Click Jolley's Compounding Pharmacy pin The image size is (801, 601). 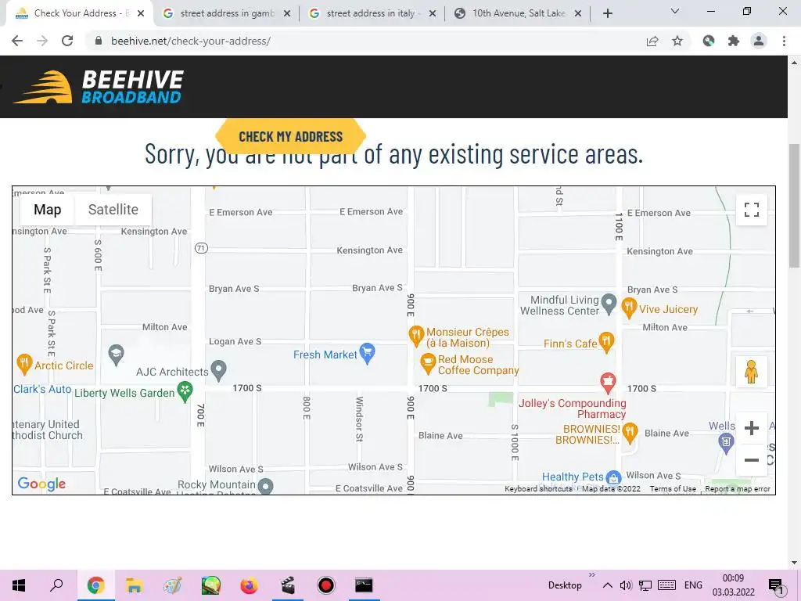click(607, 383)
